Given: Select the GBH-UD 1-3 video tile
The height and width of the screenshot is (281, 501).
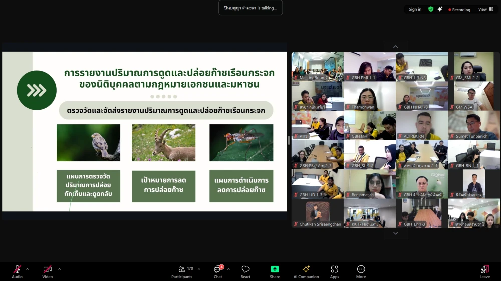Looking at the screenshot, I should (x=318, y=184).
